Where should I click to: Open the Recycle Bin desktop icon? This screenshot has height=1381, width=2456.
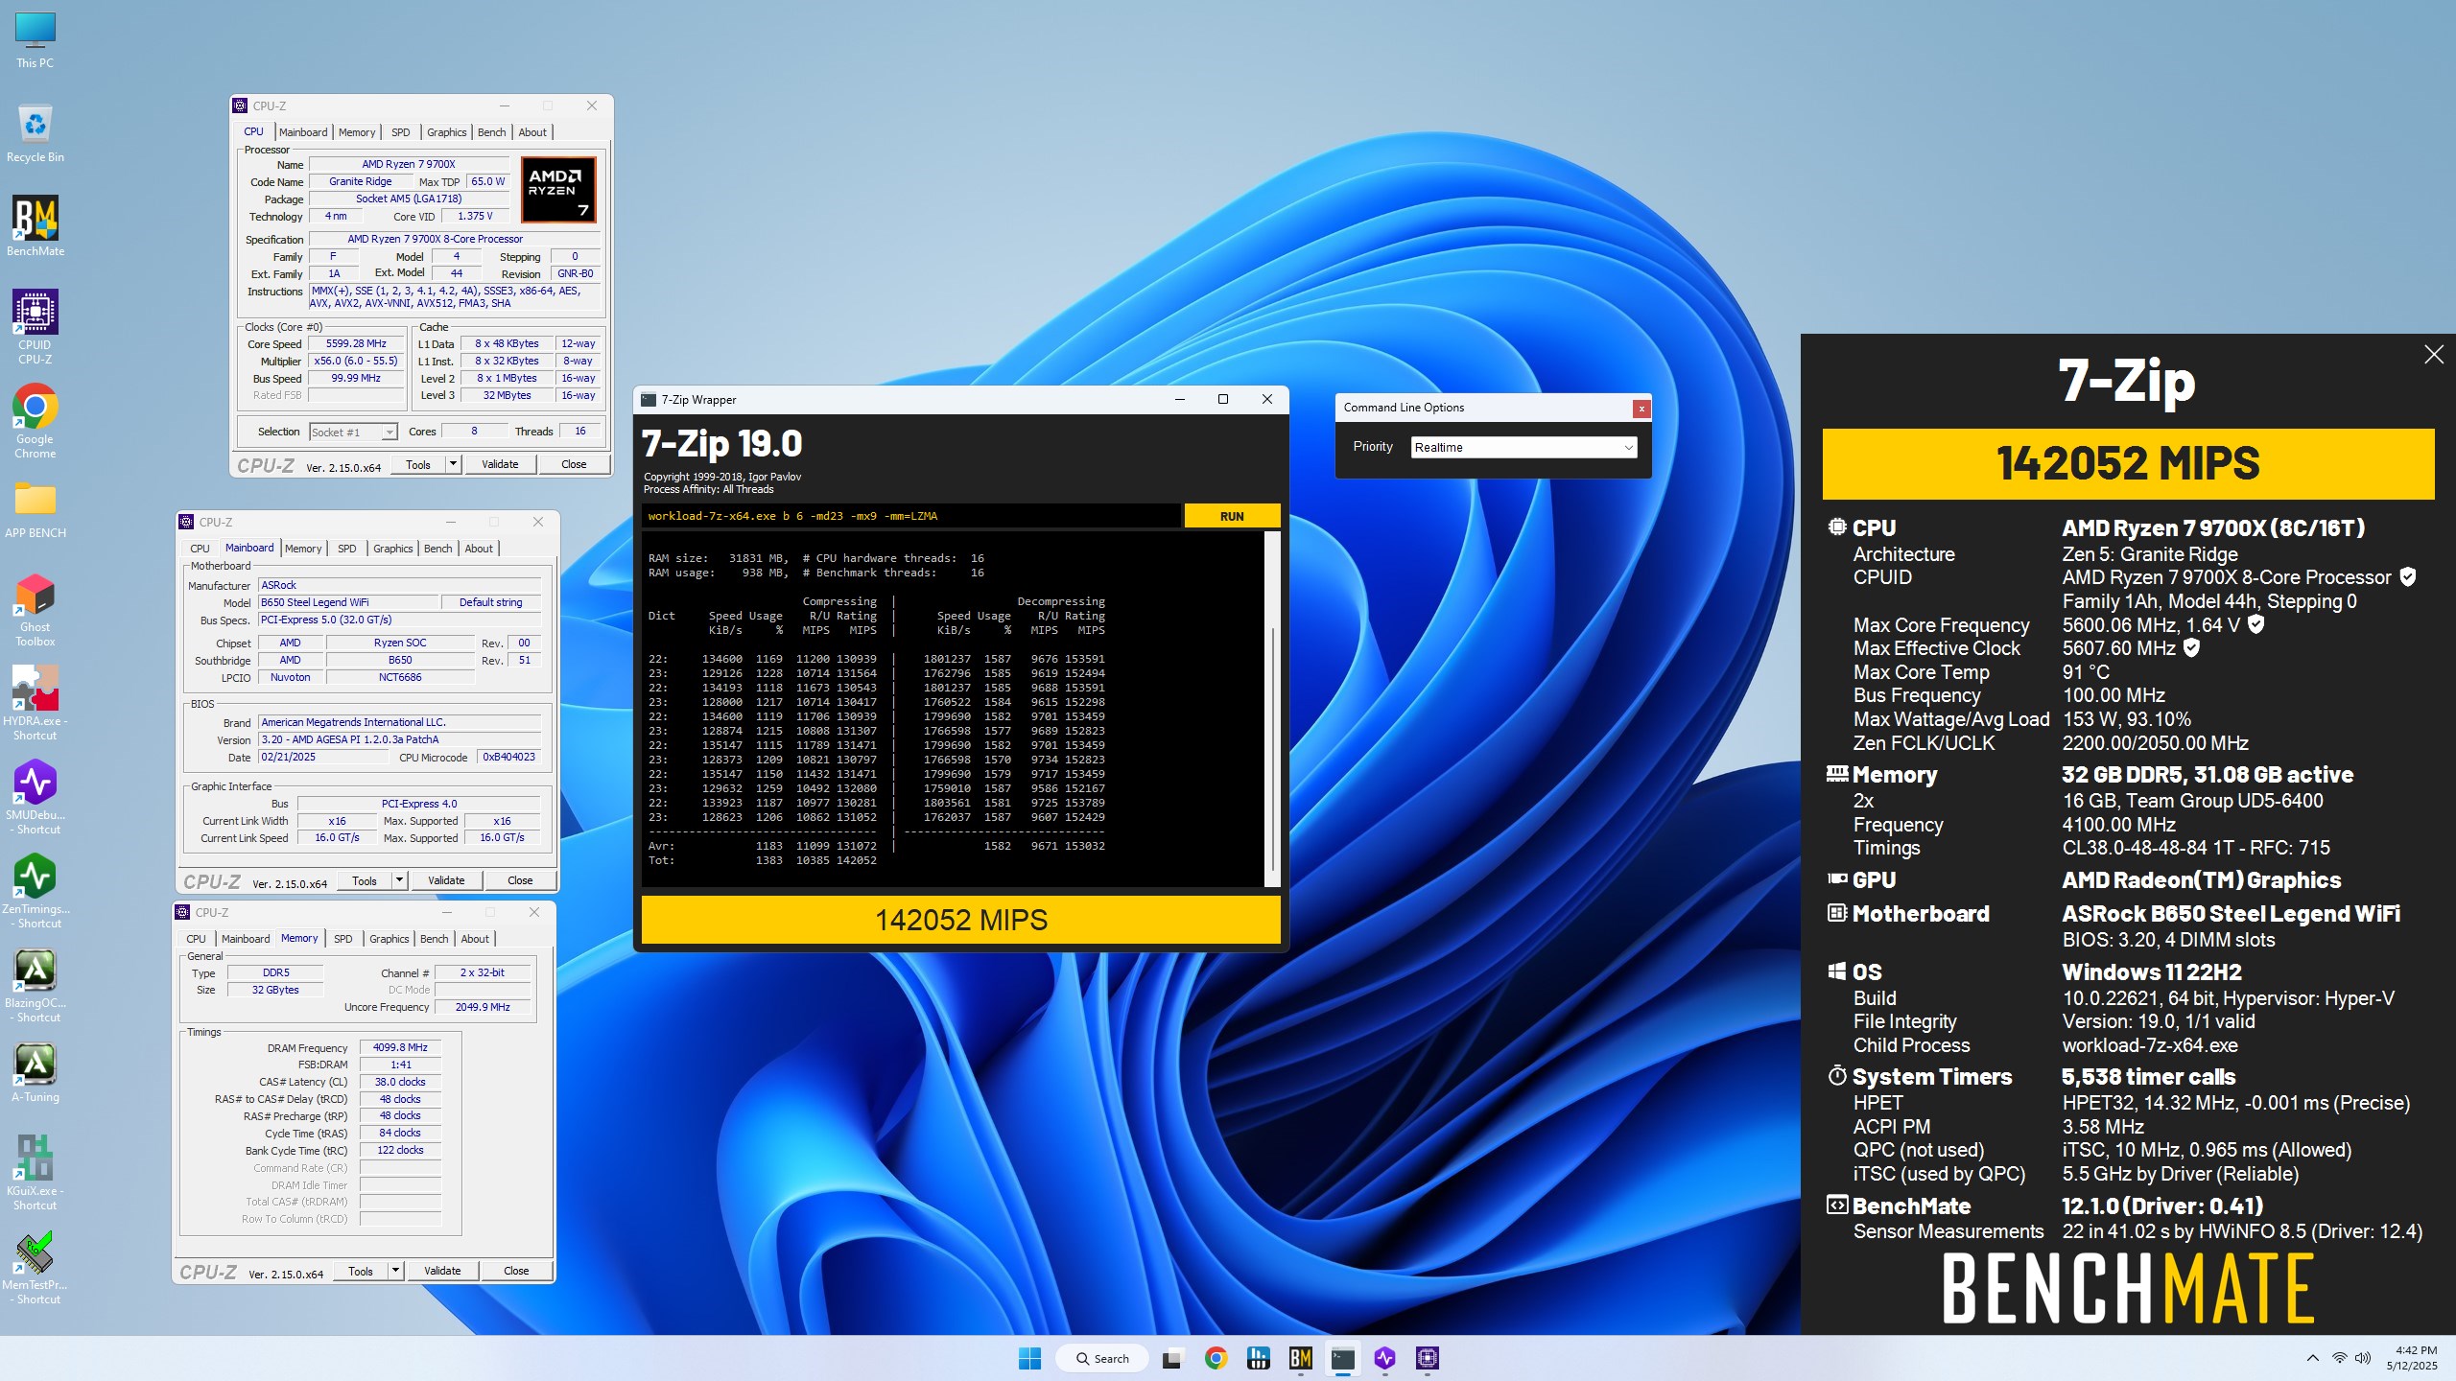tap(35, 133)
